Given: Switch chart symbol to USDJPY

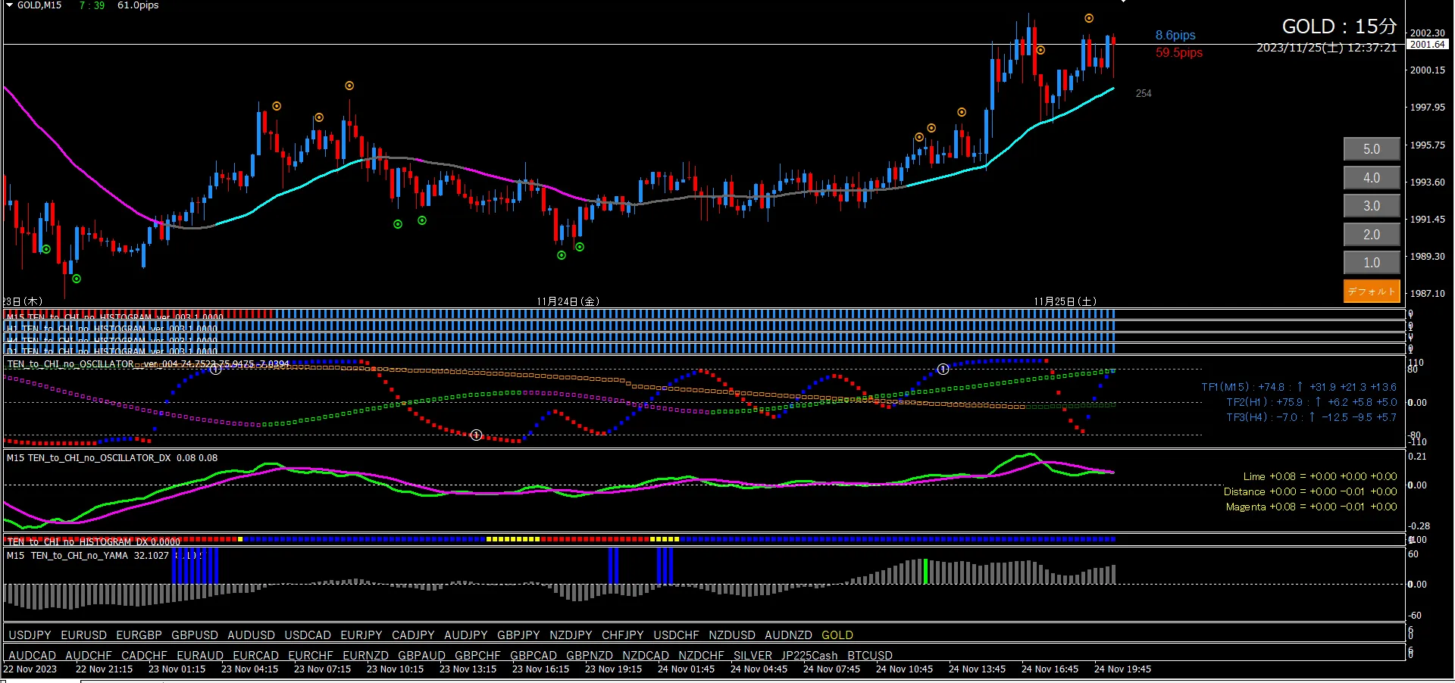Looking at the screenshot, I should click(x=30, y=635).
